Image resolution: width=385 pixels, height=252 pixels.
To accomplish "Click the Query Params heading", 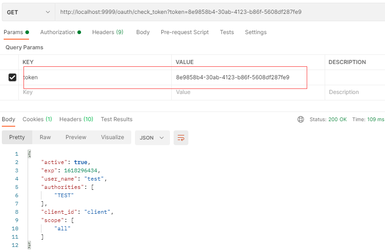I will coord(24,47).
